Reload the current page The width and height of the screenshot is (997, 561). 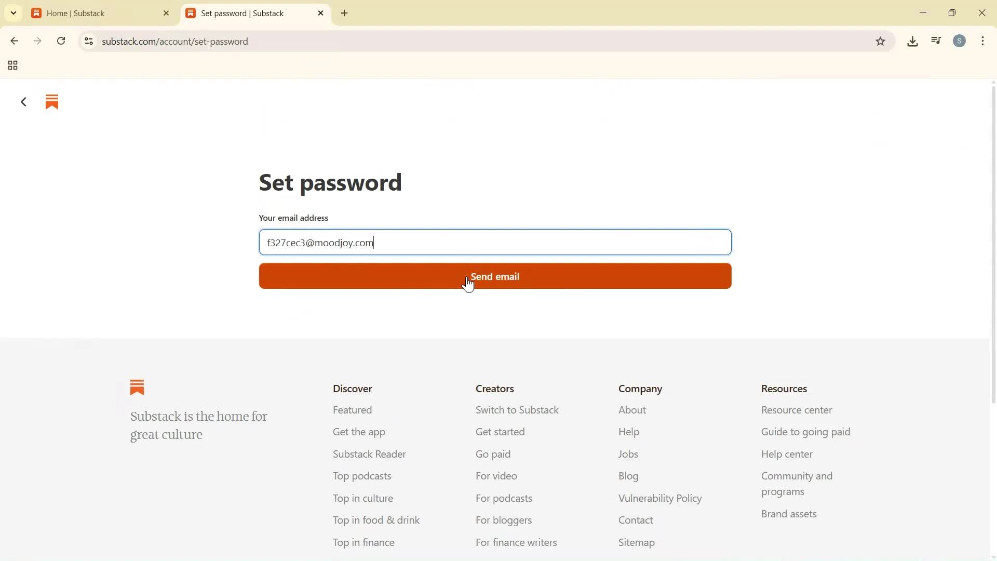pyautogui.click(x=61, y=41)
